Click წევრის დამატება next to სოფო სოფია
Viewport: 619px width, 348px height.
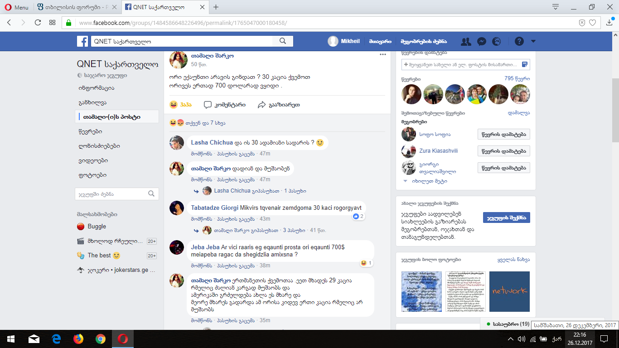(504, 134)
